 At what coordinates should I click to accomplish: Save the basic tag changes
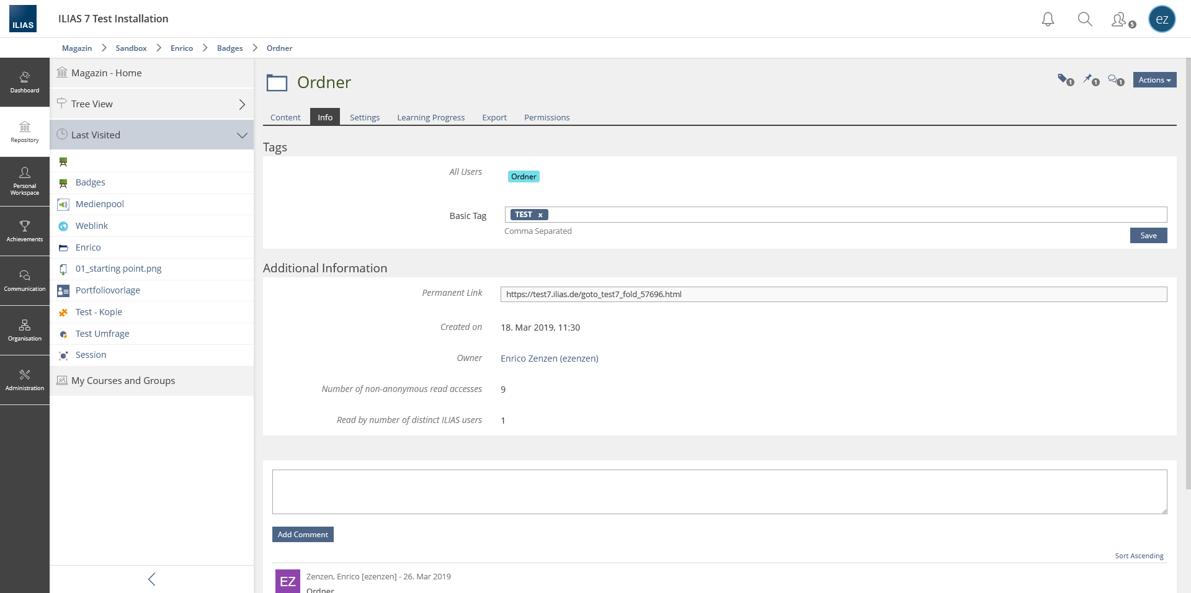(1148, 236)
